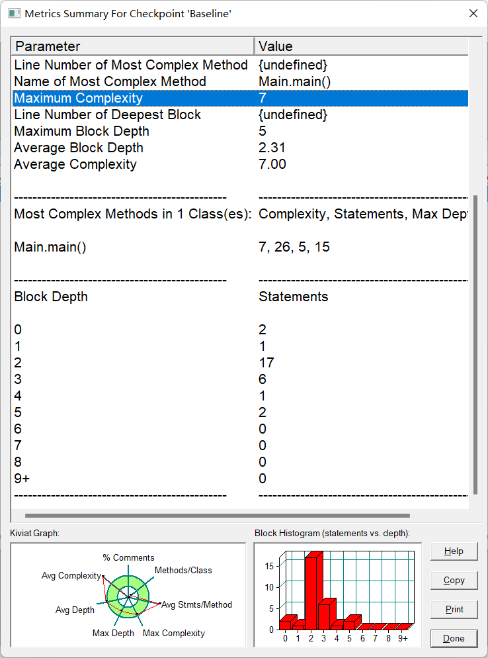Select the Main.main() parameter row

[240, 247]
